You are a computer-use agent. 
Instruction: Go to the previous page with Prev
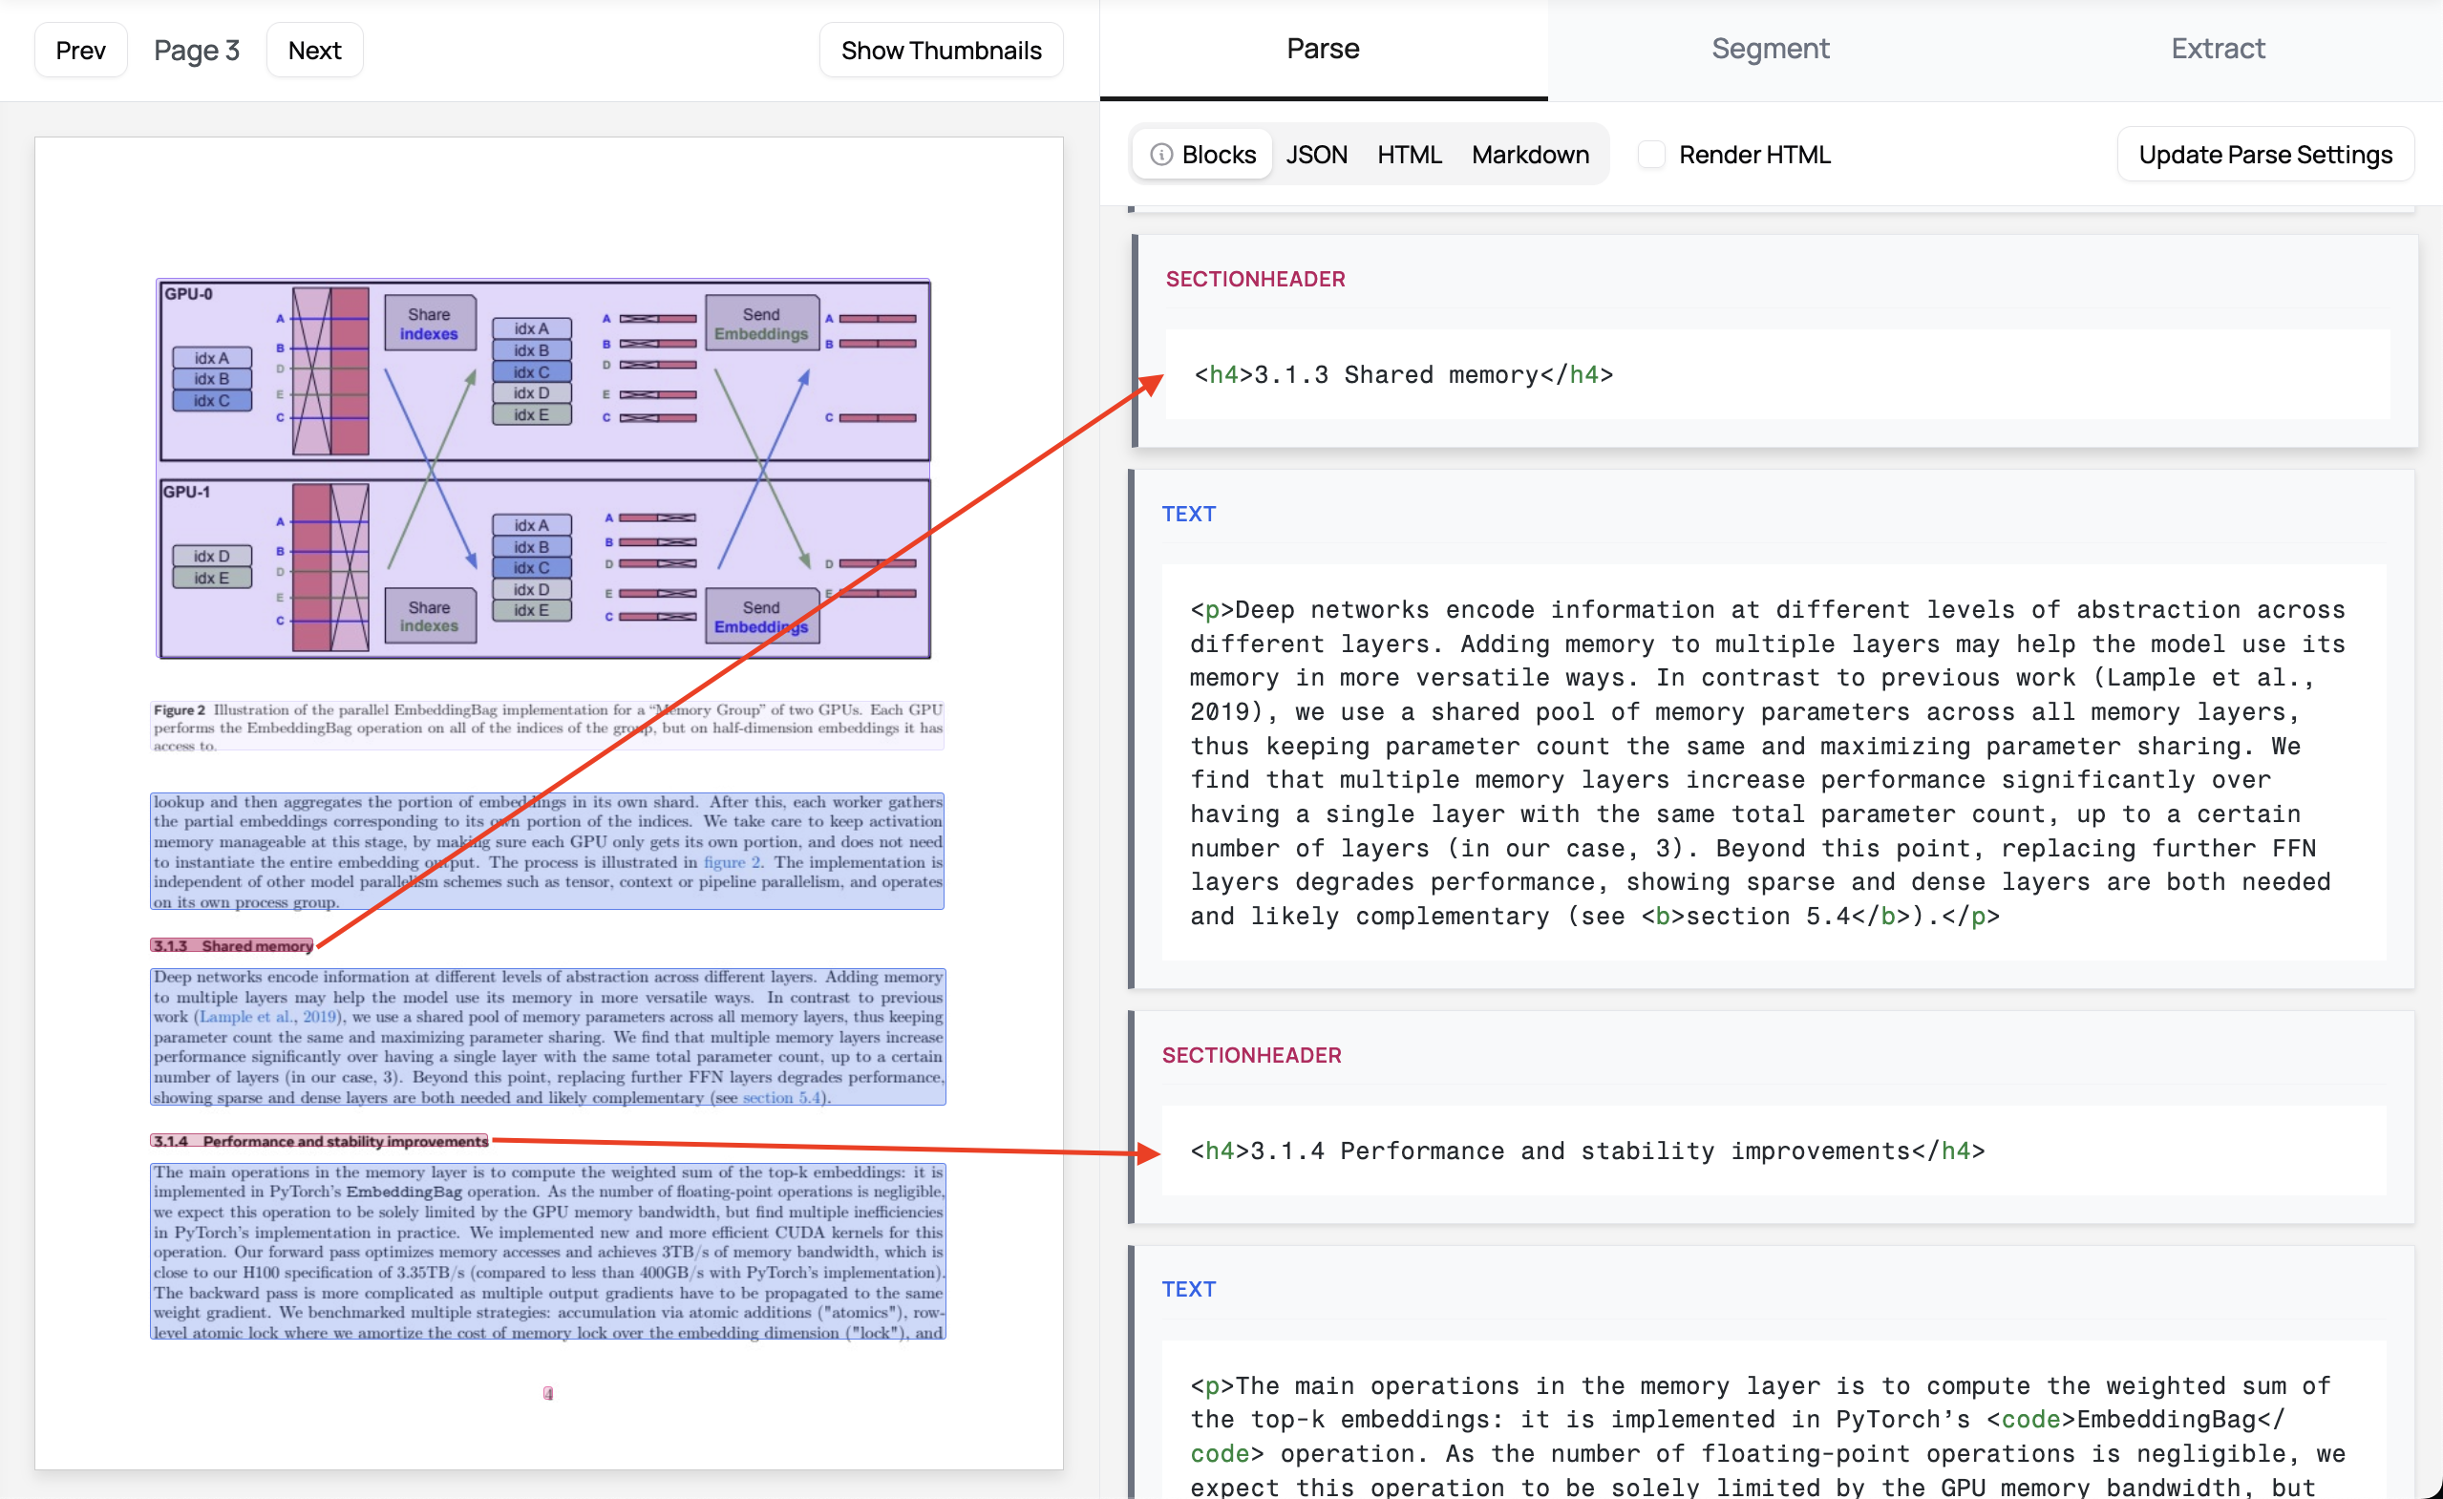pos(80,51)
